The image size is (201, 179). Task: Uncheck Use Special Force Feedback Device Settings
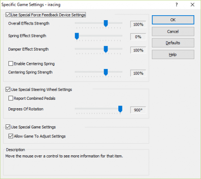click(x=8, y=15)
